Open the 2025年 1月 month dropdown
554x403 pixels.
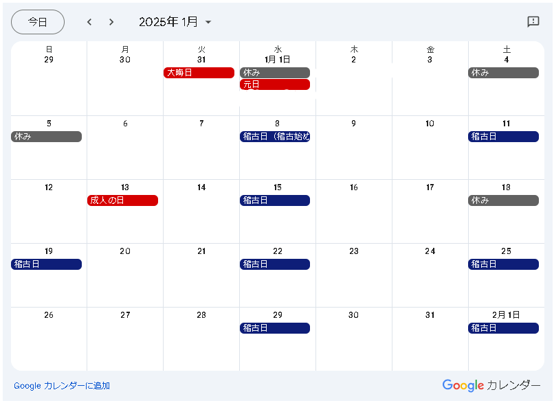pos(175,22)
